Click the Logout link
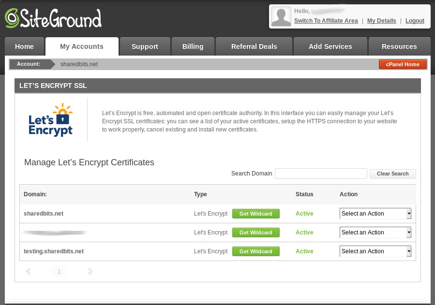The height and width of the screenshot is (305, 435). point(415,21)
